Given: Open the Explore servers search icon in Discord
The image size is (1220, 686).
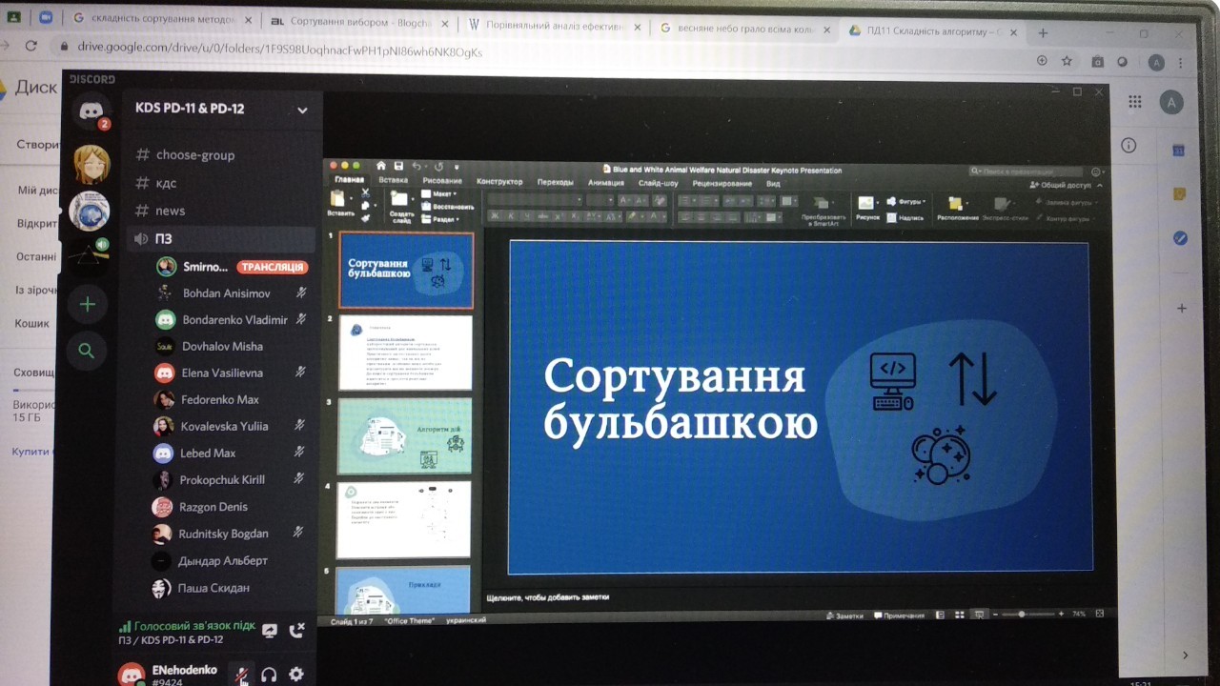Looking at the screenshot, I should click(x=87, y=351).
